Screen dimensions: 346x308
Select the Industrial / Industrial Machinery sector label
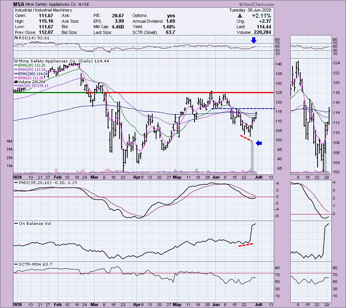pyautogui.click(x=43, y=10)
